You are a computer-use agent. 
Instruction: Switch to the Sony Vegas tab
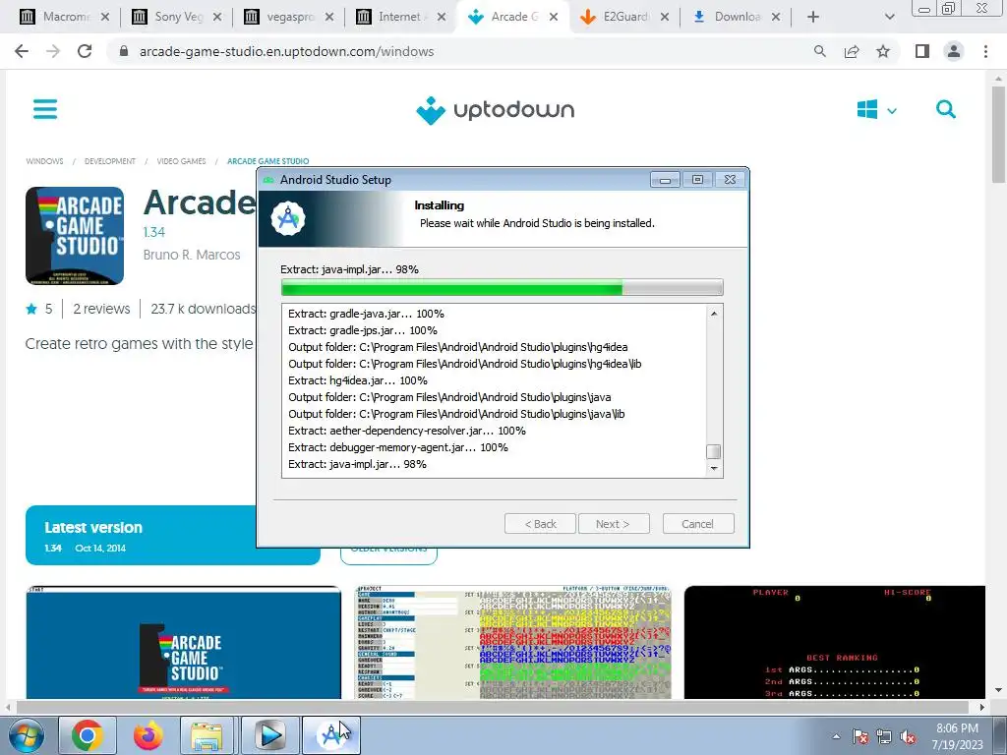[177, 17]
